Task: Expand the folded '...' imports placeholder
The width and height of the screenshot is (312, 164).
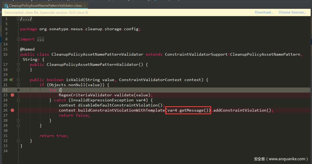Action: [x=41, y=39]
